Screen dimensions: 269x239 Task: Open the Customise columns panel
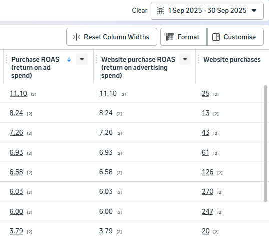point(235,37)
